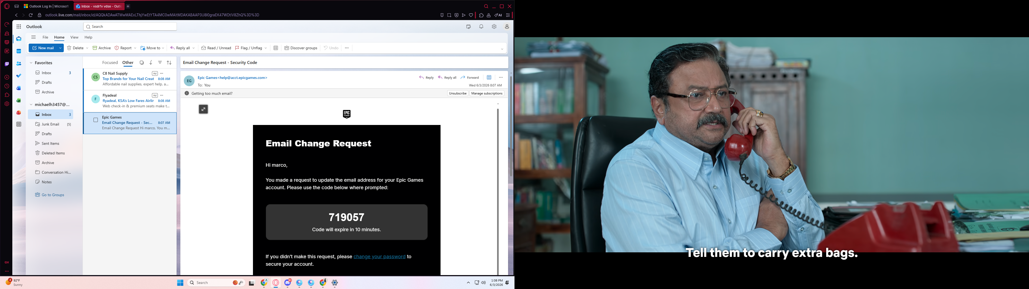Switch to the Focused inbox tab

coord(110,63)
